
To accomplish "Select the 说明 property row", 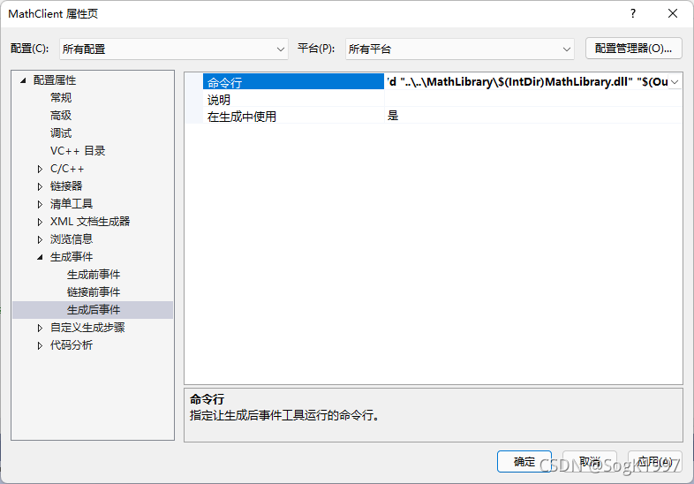I will (293, 99).
